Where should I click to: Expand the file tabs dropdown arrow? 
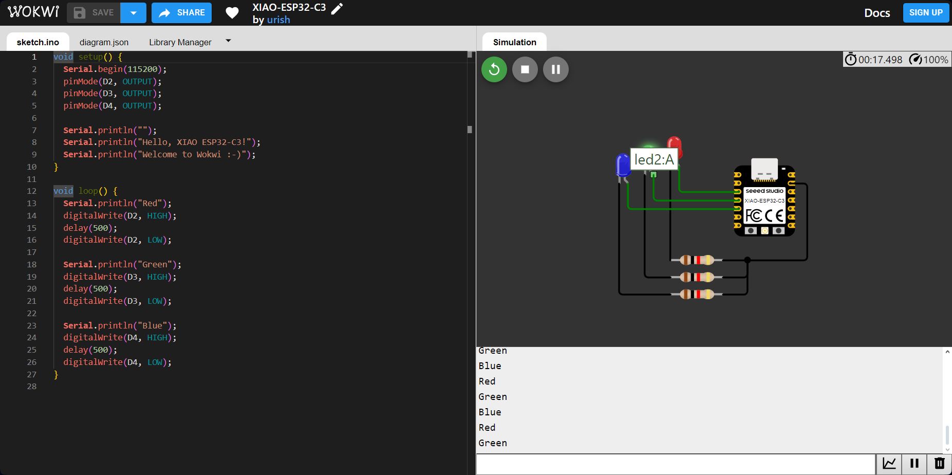(229, 41)
